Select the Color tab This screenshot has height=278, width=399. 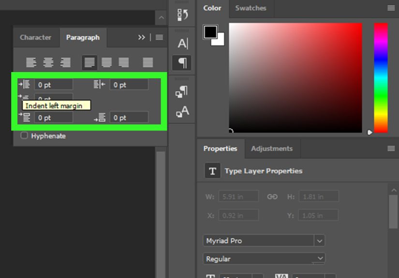(x=212, y=8)
